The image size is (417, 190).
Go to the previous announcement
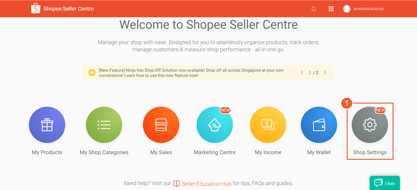pos(302,73)
